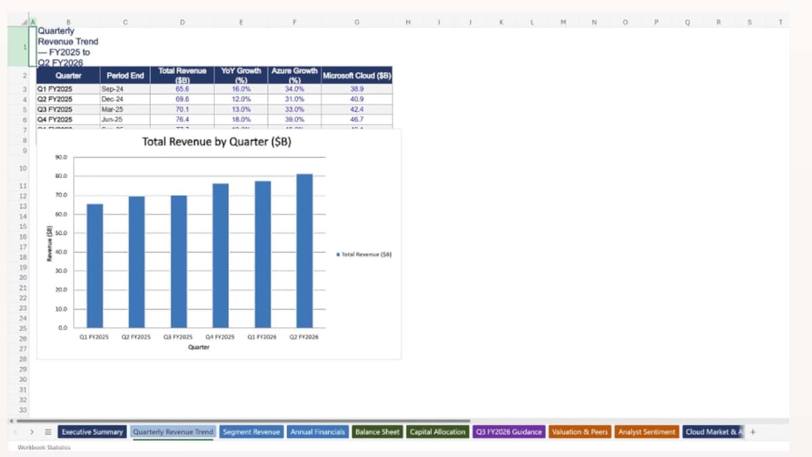
Task: Go to the Balance Sheet tab
Action: point(377,431)
